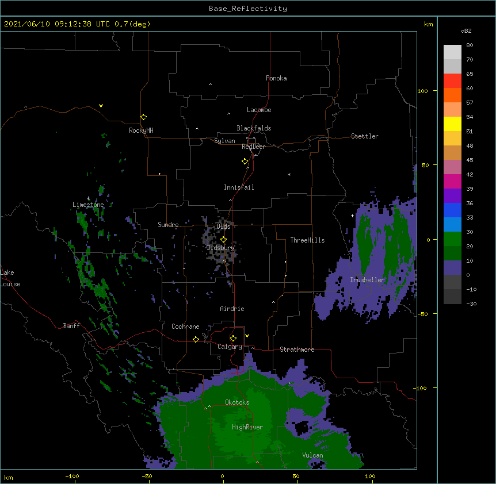The height and width of the screenshot is (484, 496).
Task: Click the Base_Reflectivity title text
Action: (x=248, y=9)
